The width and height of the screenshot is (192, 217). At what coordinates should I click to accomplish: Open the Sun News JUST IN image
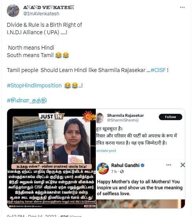[51, 158]
